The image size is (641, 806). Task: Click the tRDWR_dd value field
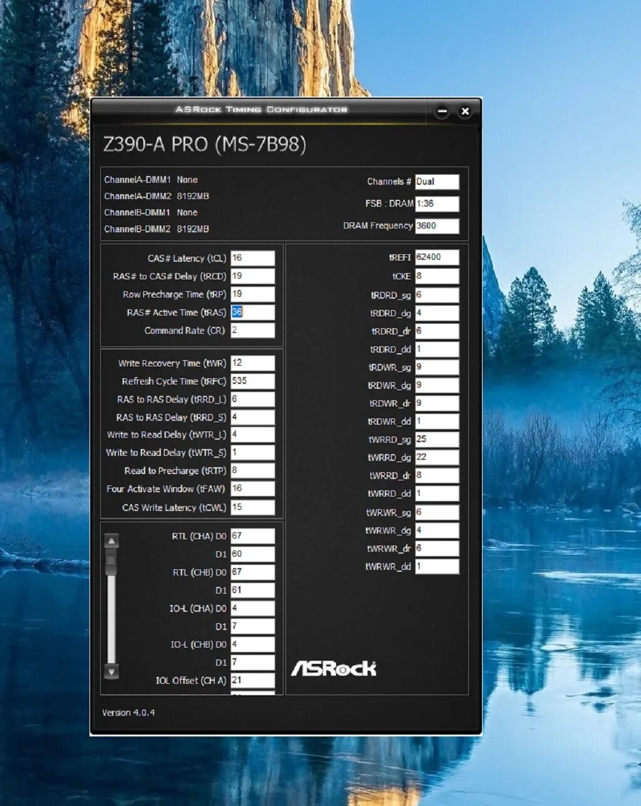437,421
